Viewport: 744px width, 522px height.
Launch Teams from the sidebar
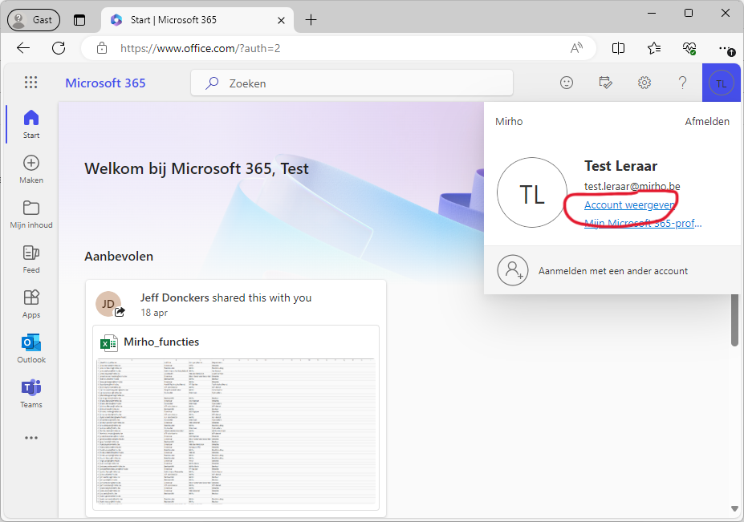(31, 394)
